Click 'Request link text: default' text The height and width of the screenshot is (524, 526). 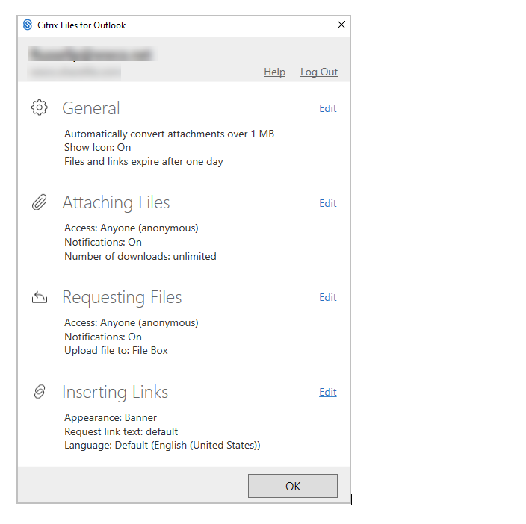pos(121,431)
